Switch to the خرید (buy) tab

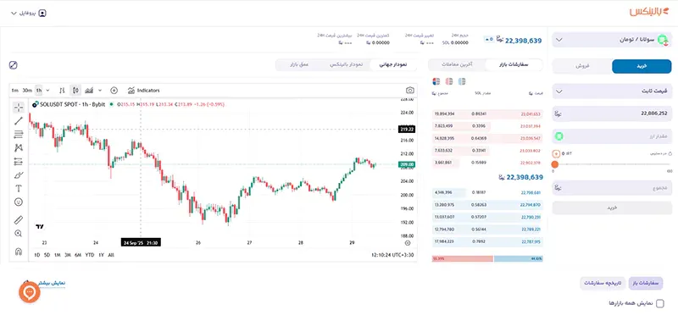[642, 67]
